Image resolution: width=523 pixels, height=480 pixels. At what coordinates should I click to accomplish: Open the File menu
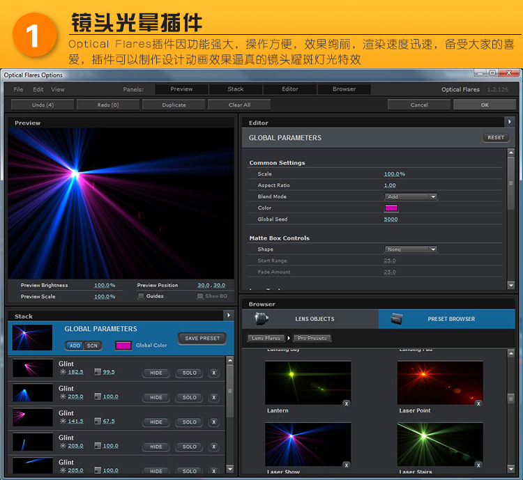[18, 89]
